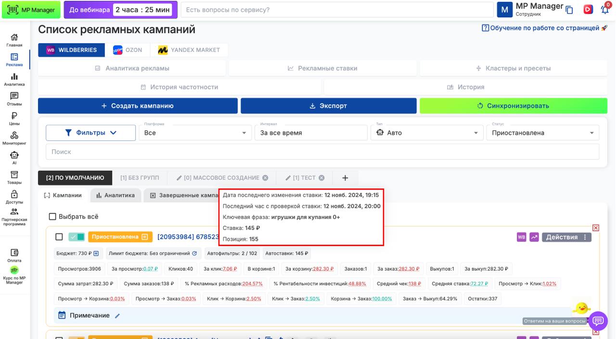Go to Отзывы in the sidebar

click(x=14, y=99)
